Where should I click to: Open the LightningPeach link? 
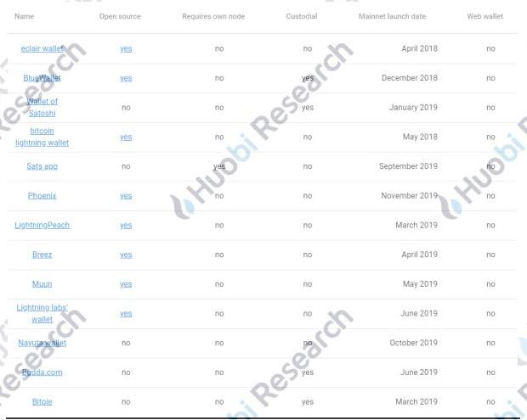pos(42,225)
